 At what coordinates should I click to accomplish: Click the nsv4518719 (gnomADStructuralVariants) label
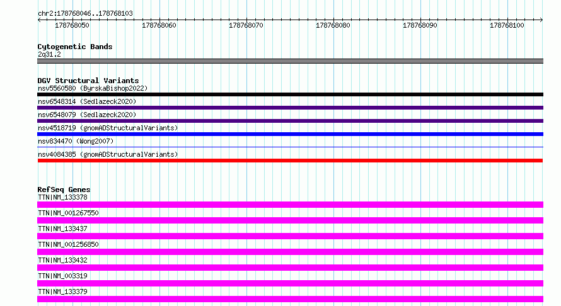click(x=108, y=128)
